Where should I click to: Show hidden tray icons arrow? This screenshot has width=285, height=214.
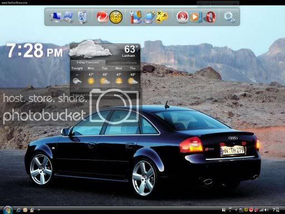pyautogui.click(x=236, y=210)
